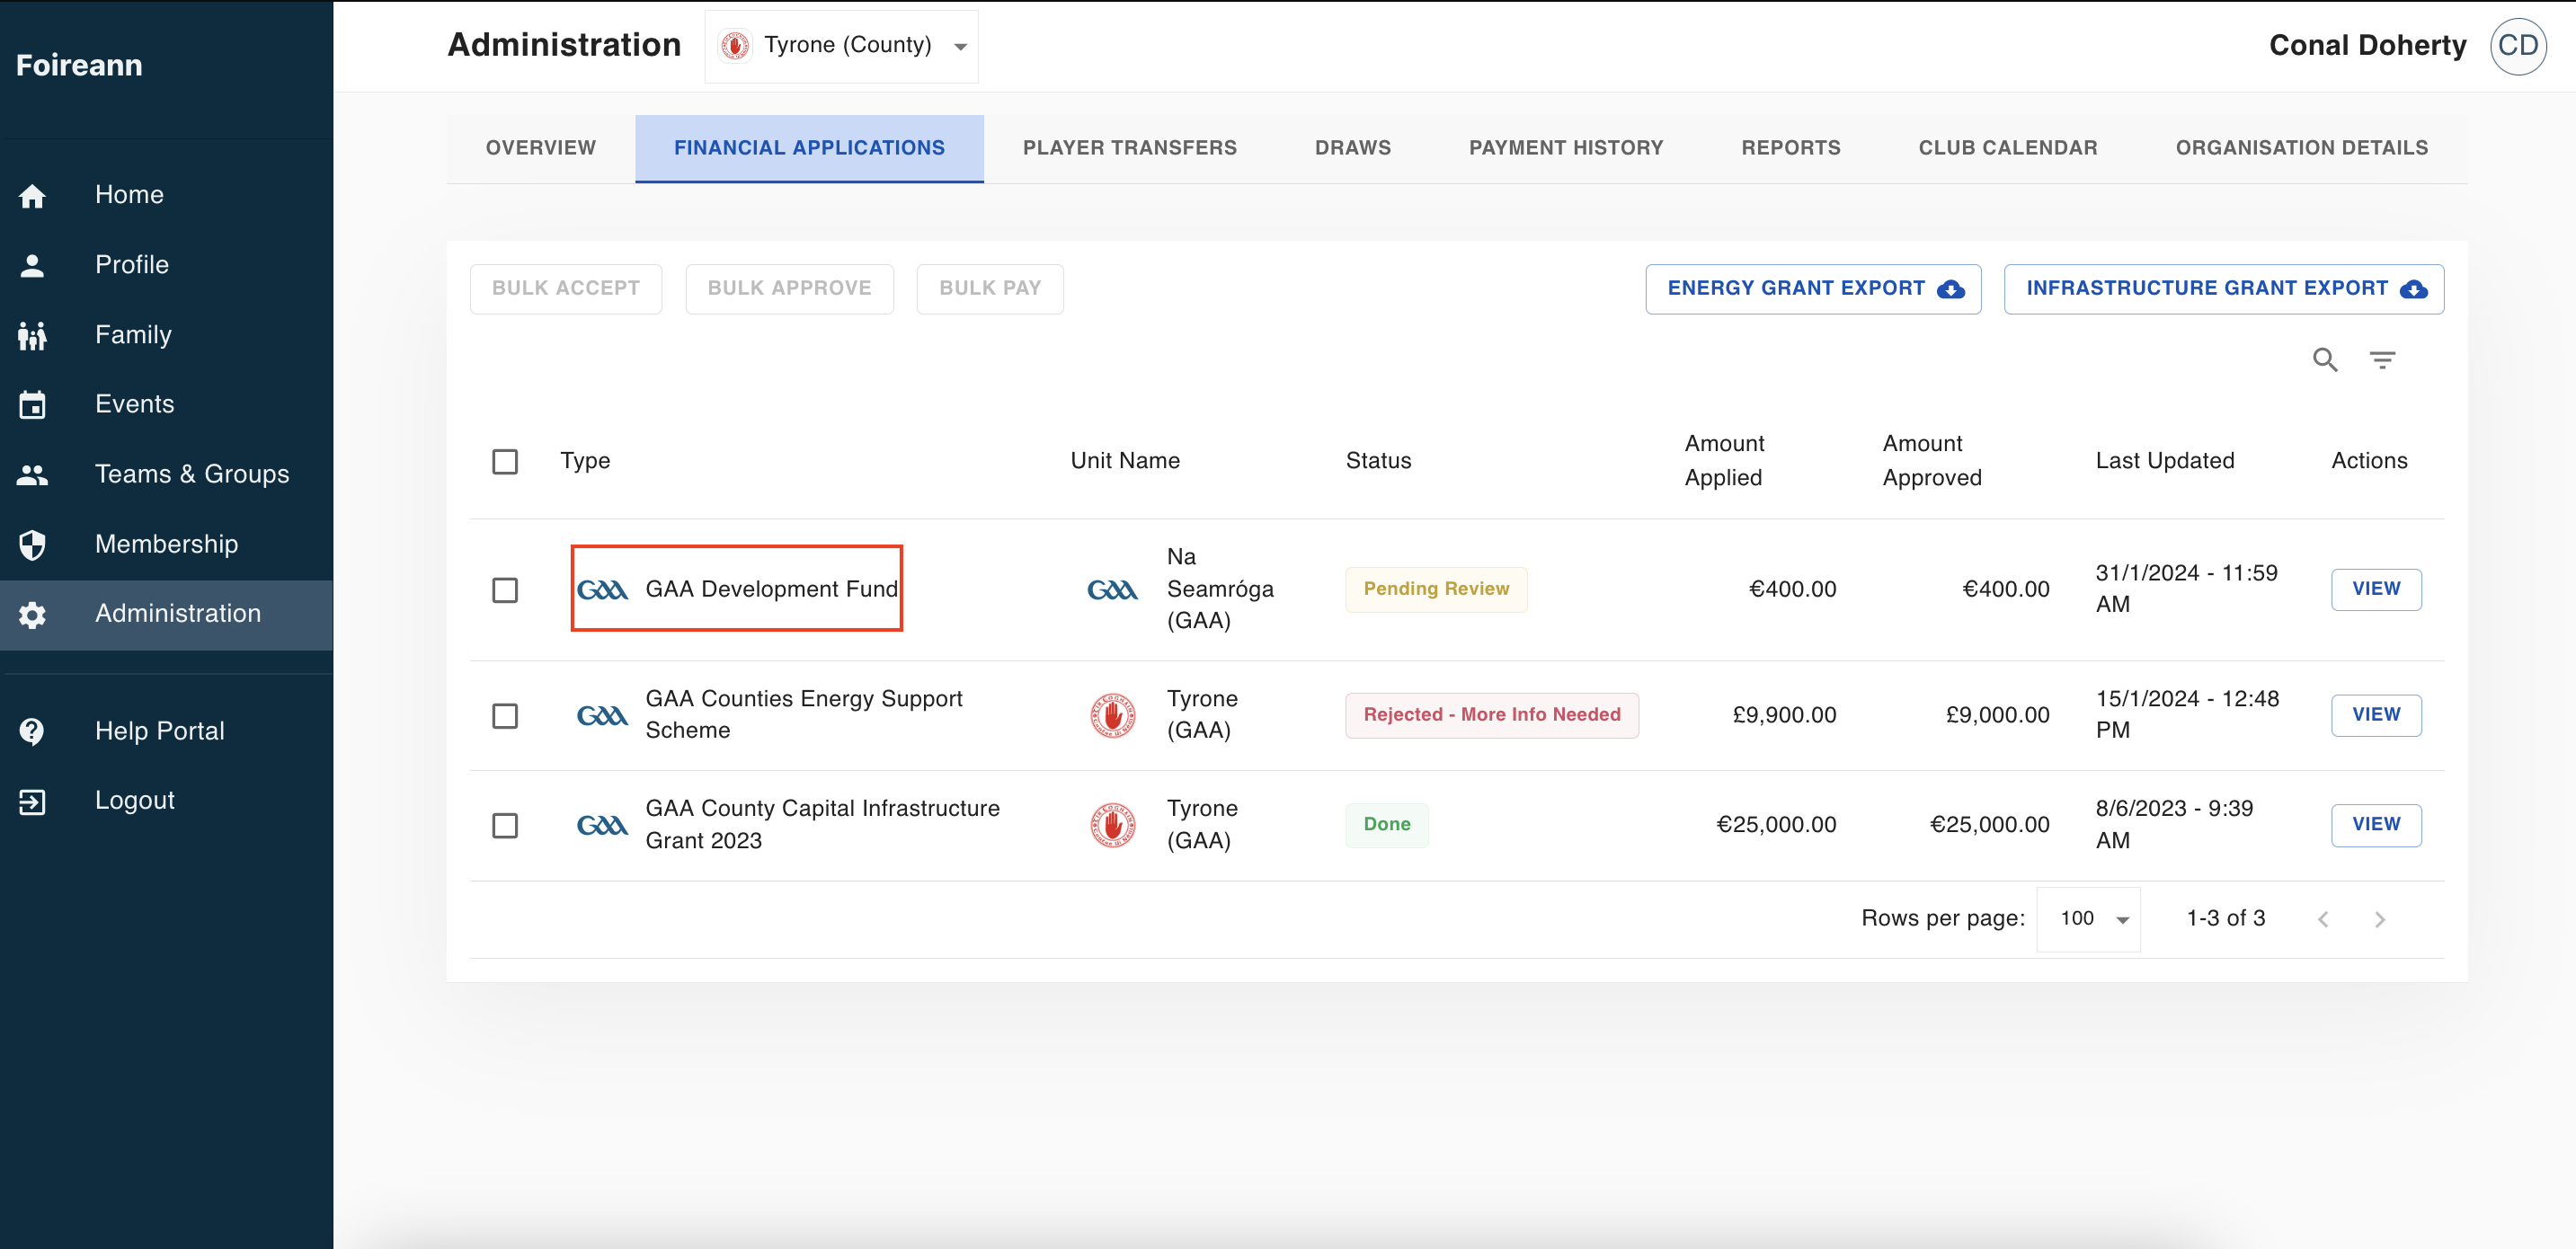Click the Done status badge
The image size is (2576, 1249).
1387,825
